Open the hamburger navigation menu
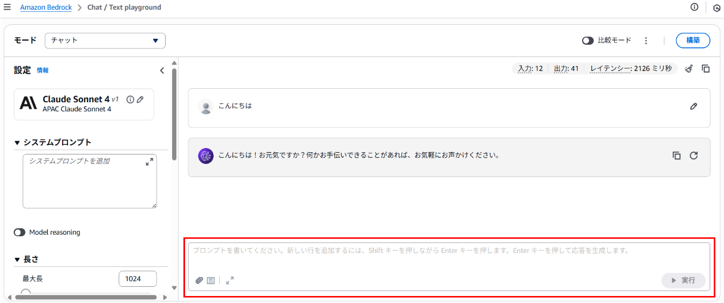The image size is (724, 303). pyautogui.click(x=7, y=8)
